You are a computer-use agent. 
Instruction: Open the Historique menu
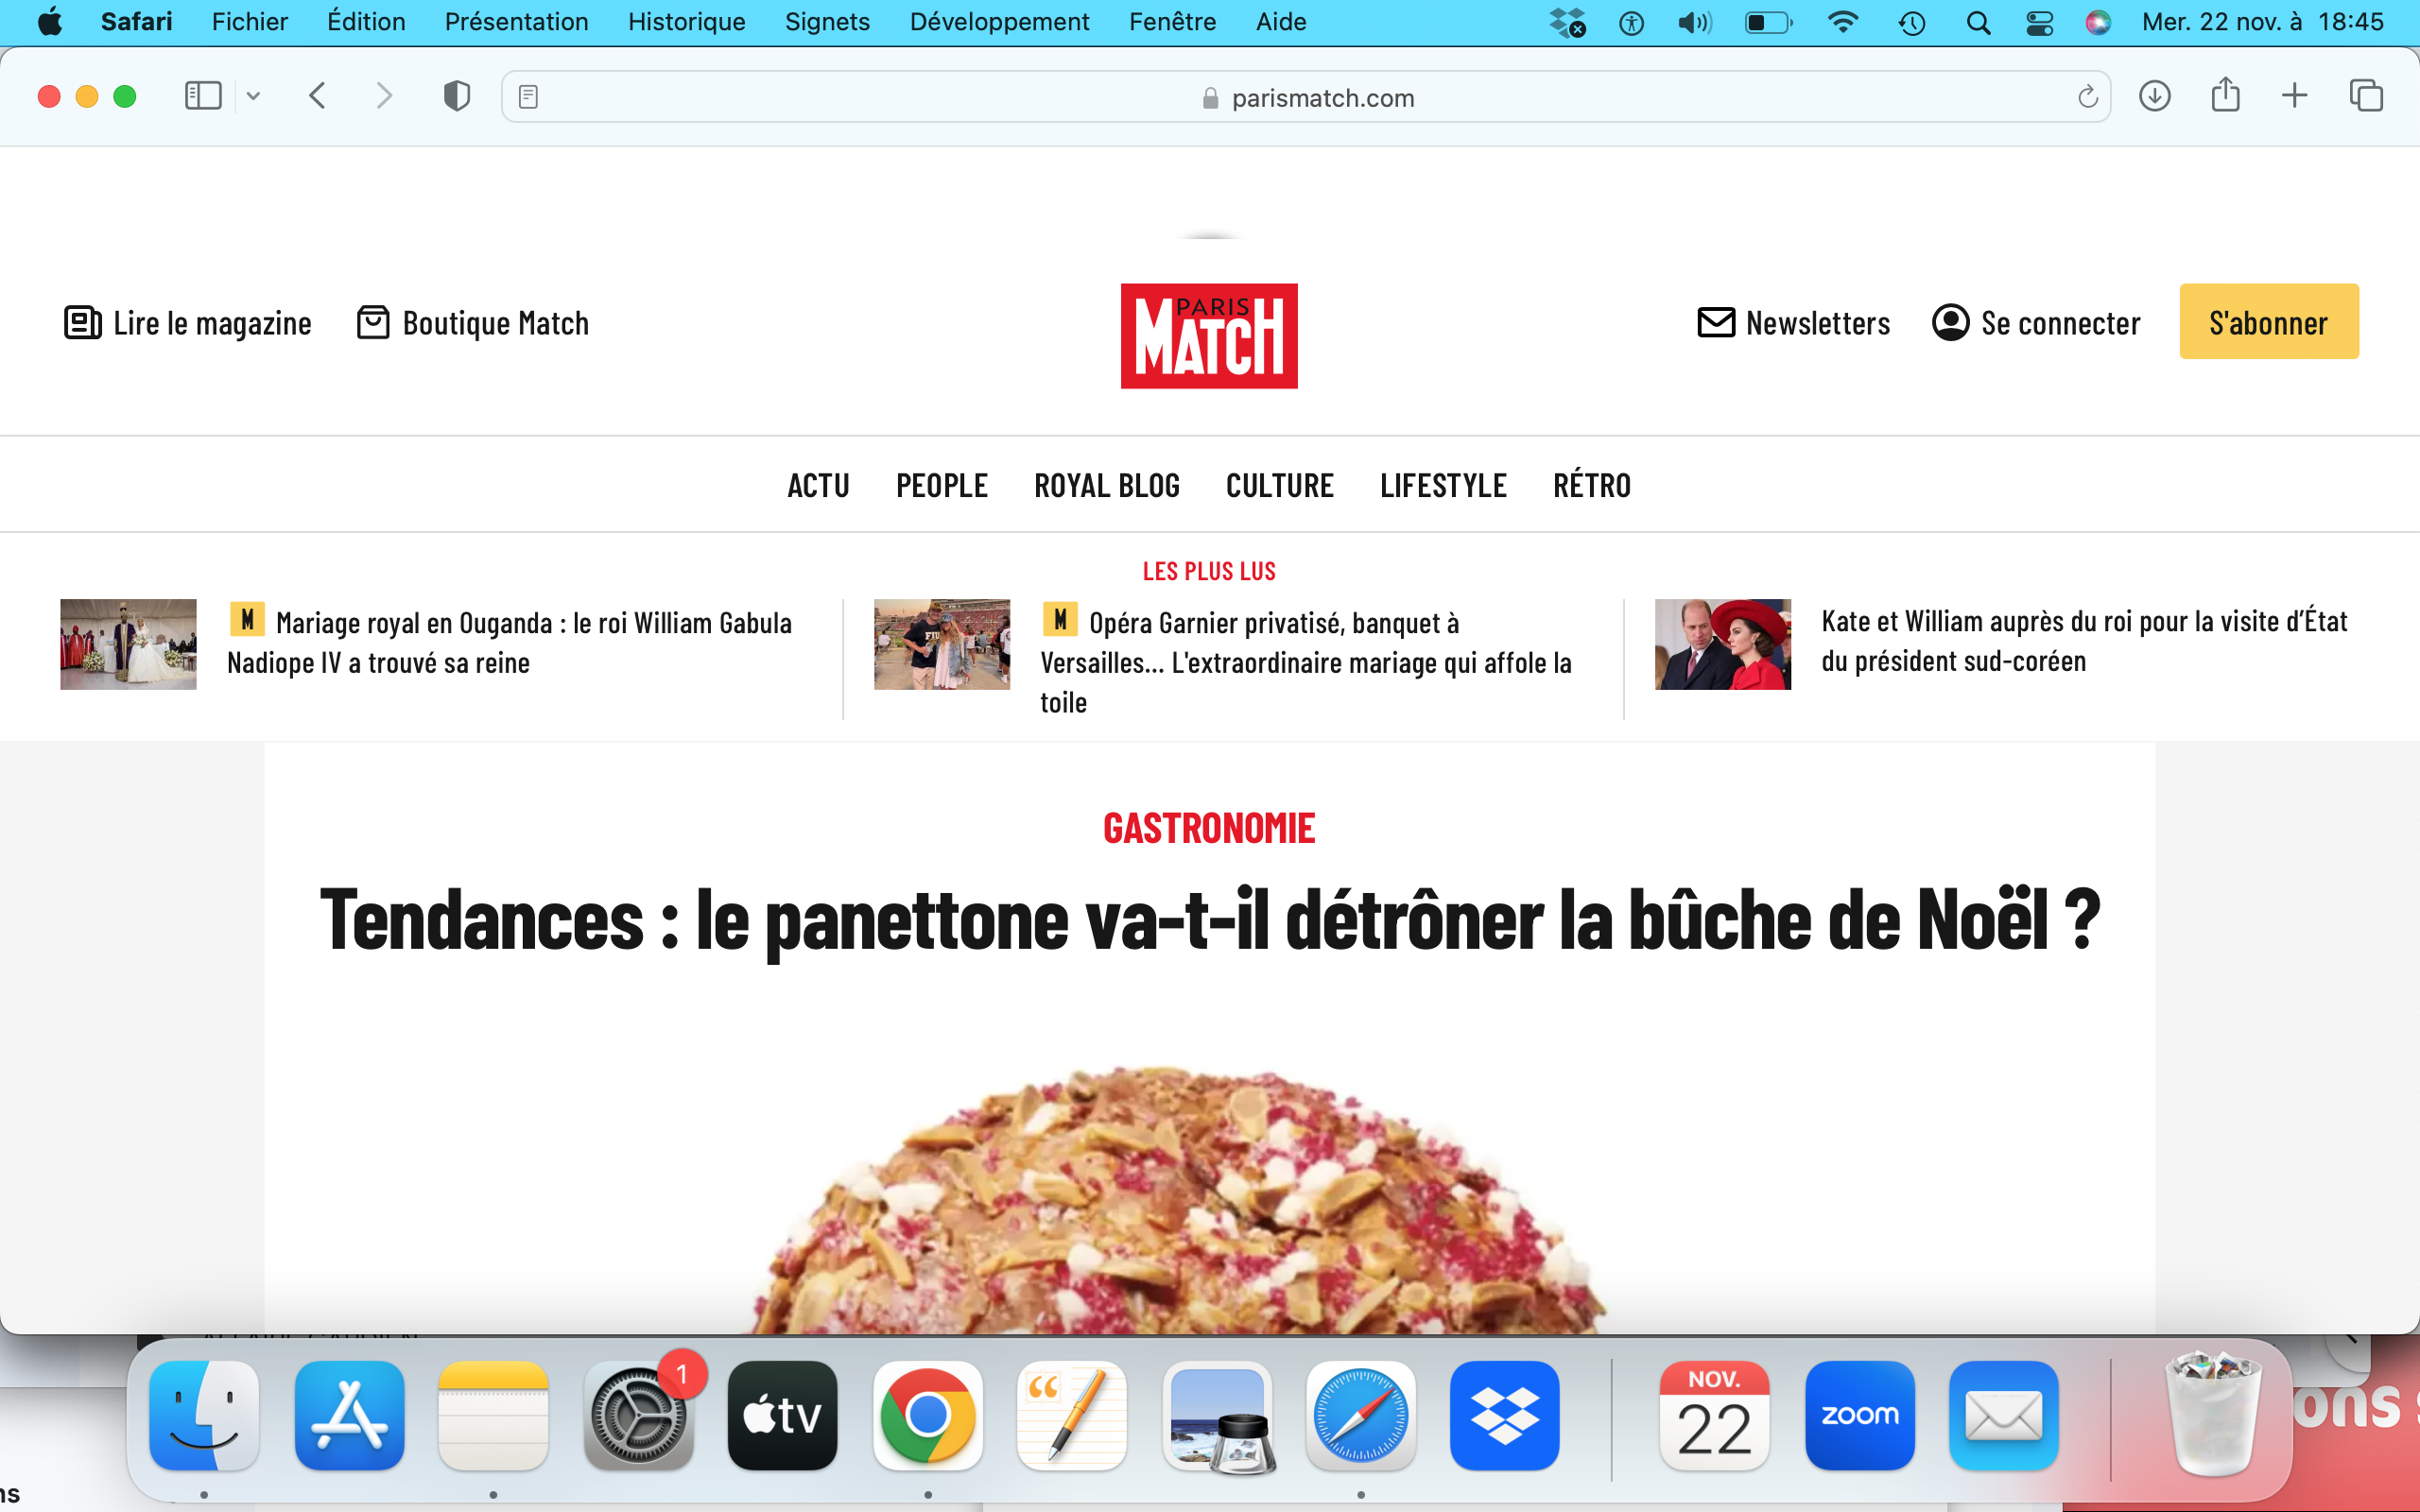[x=687, y=22]
